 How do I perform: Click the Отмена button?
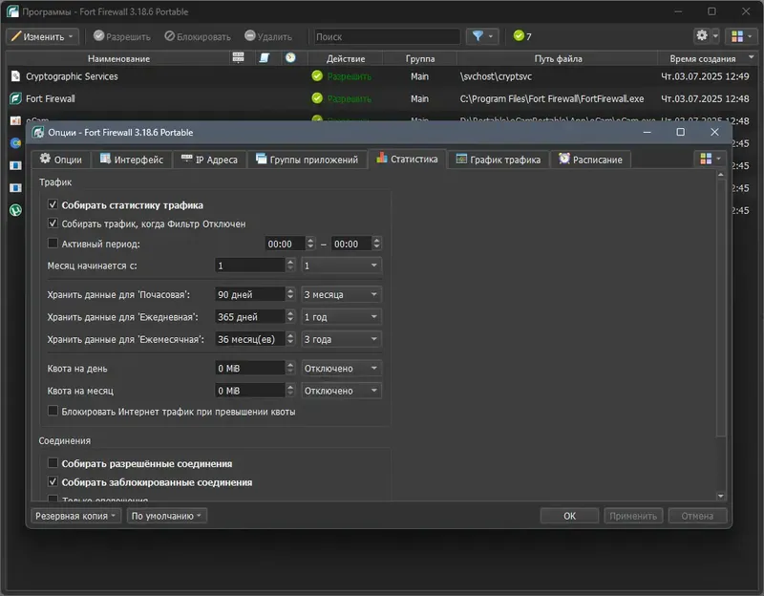tap(697, 516)
